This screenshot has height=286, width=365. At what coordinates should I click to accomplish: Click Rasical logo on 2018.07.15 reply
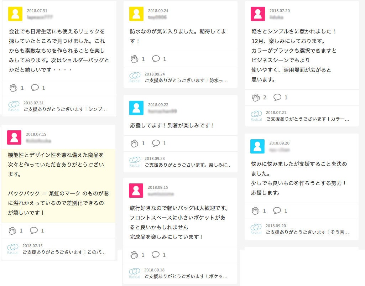pos(13,249)
